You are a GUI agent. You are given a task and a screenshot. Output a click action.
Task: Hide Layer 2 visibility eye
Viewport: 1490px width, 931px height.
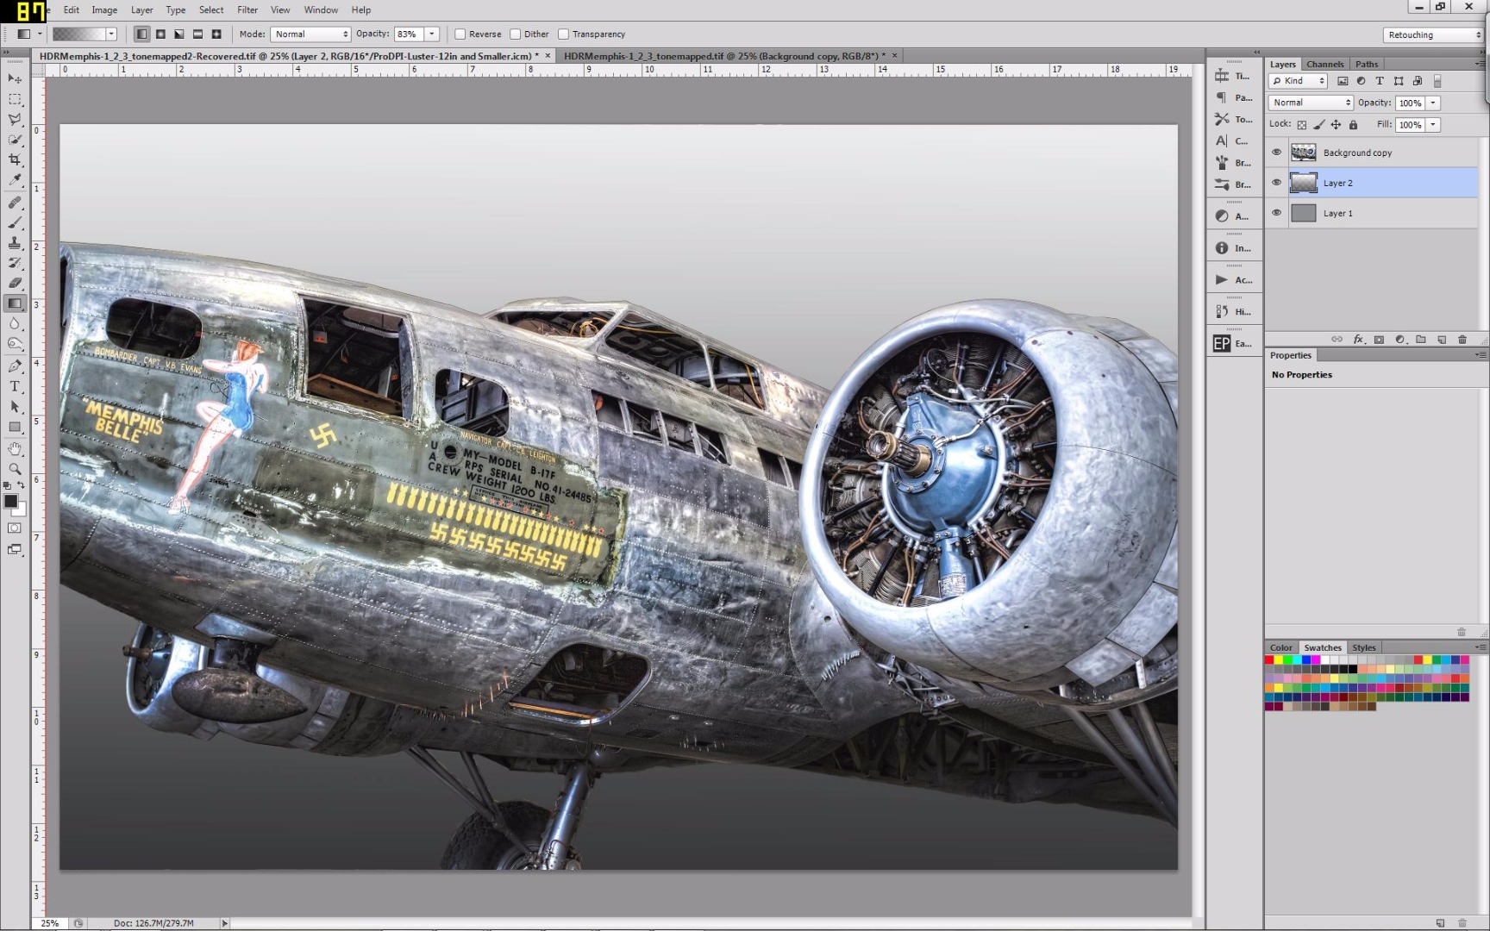[1277, 183]
